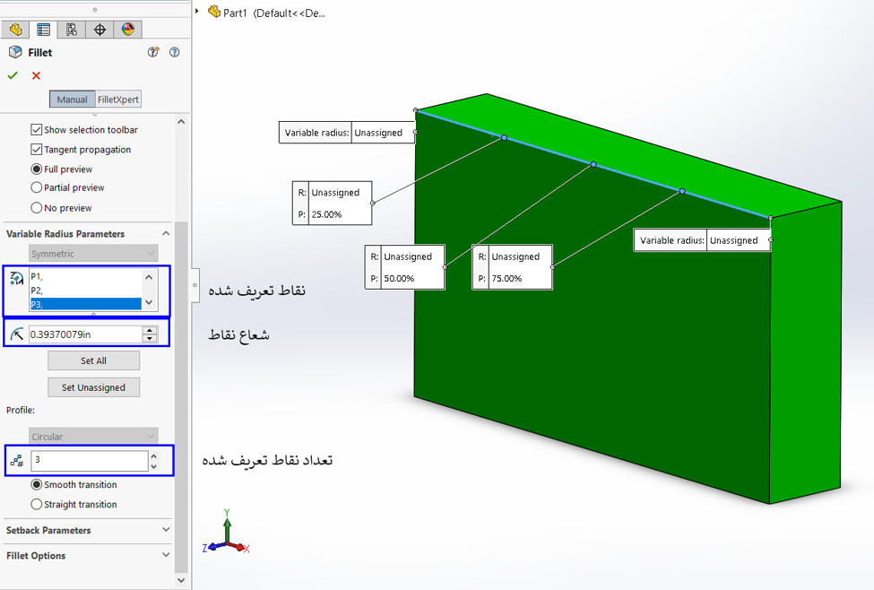Click the Fillet help question mark icon

(x=174, y=52)
